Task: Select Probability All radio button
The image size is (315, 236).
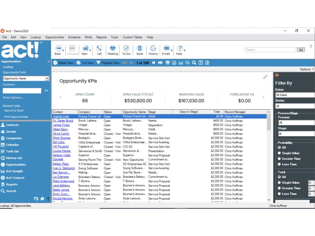Action: pyautogui.click(x=279, y=147)
